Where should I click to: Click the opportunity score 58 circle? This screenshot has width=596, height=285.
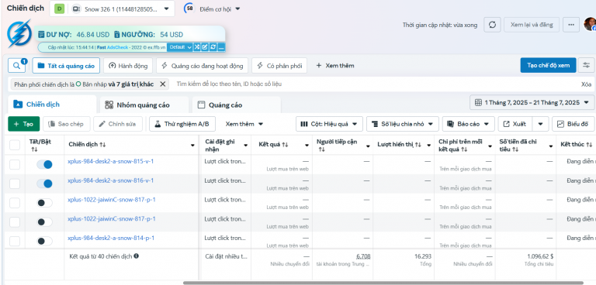coord(189,9)
